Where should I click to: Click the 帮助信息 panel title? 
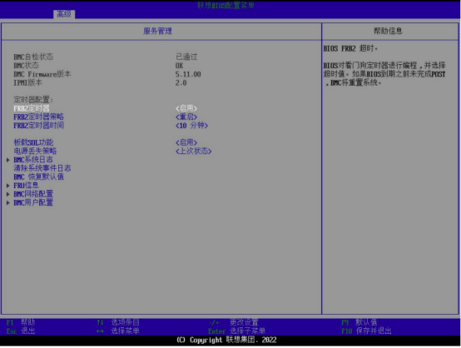click(x=388, y=31)
